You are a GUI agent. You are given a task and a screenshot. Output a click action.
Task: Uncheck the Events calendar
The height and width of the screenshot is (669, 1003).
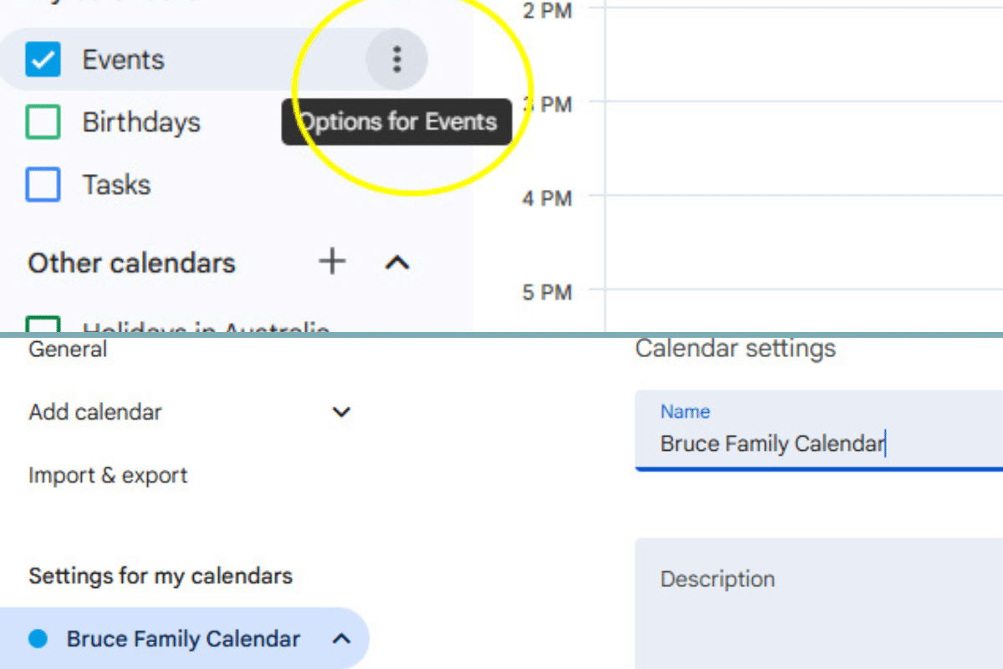click(x=43, y=59)
